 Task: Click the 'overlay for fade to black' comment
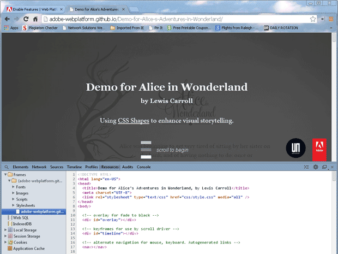(x=120, y=215)
